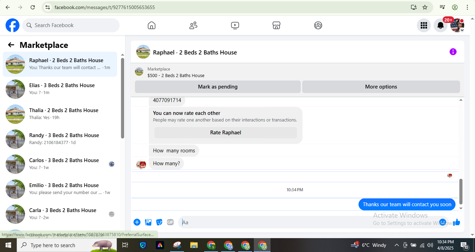Open the notifications bell icon

click(440, 25)
